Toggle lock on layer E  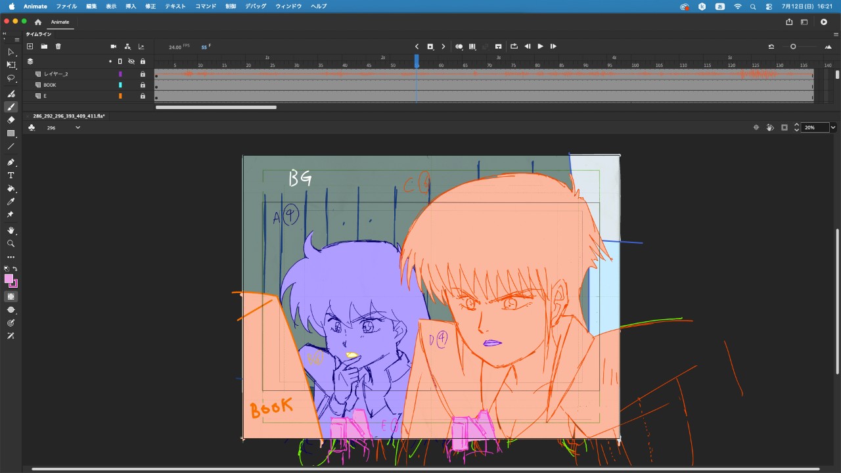[x=143, y=96]
